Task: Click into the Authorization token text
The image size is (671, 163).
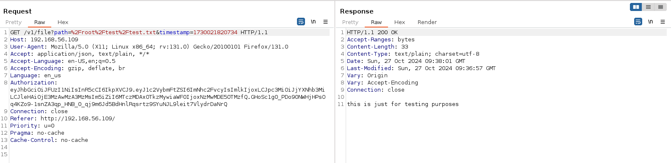Action: pos(168,97)
